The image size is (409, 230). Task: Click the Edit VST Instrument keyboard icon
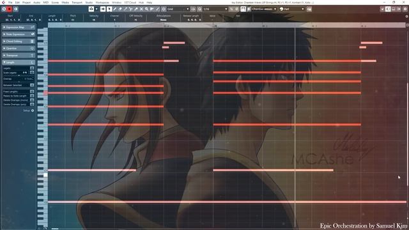pyautogui.click(x=309, y=9)
